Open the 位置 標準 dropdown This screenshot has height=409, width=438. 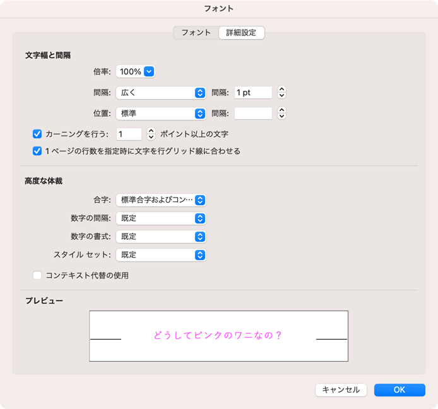pyautogui.click(x=161, y=114)
